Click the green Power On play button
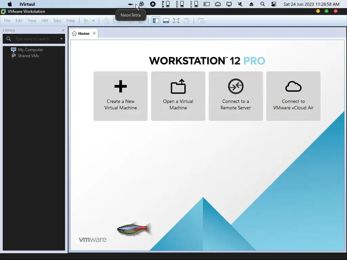347x260 pixels. pyautogui.click(x=86, y=21)
